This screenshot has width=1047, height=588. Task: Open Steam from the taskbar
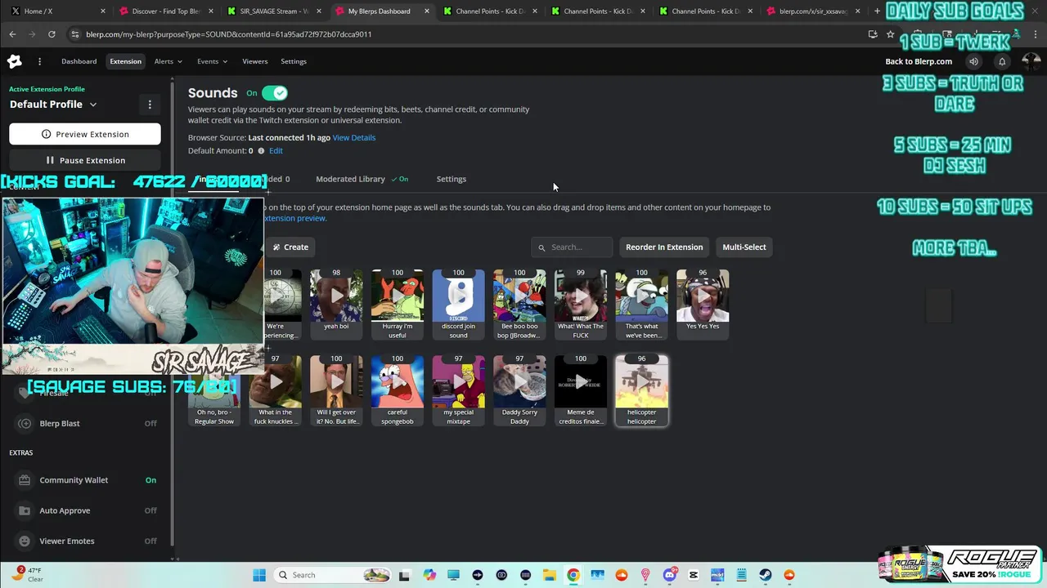click(766, 575)
